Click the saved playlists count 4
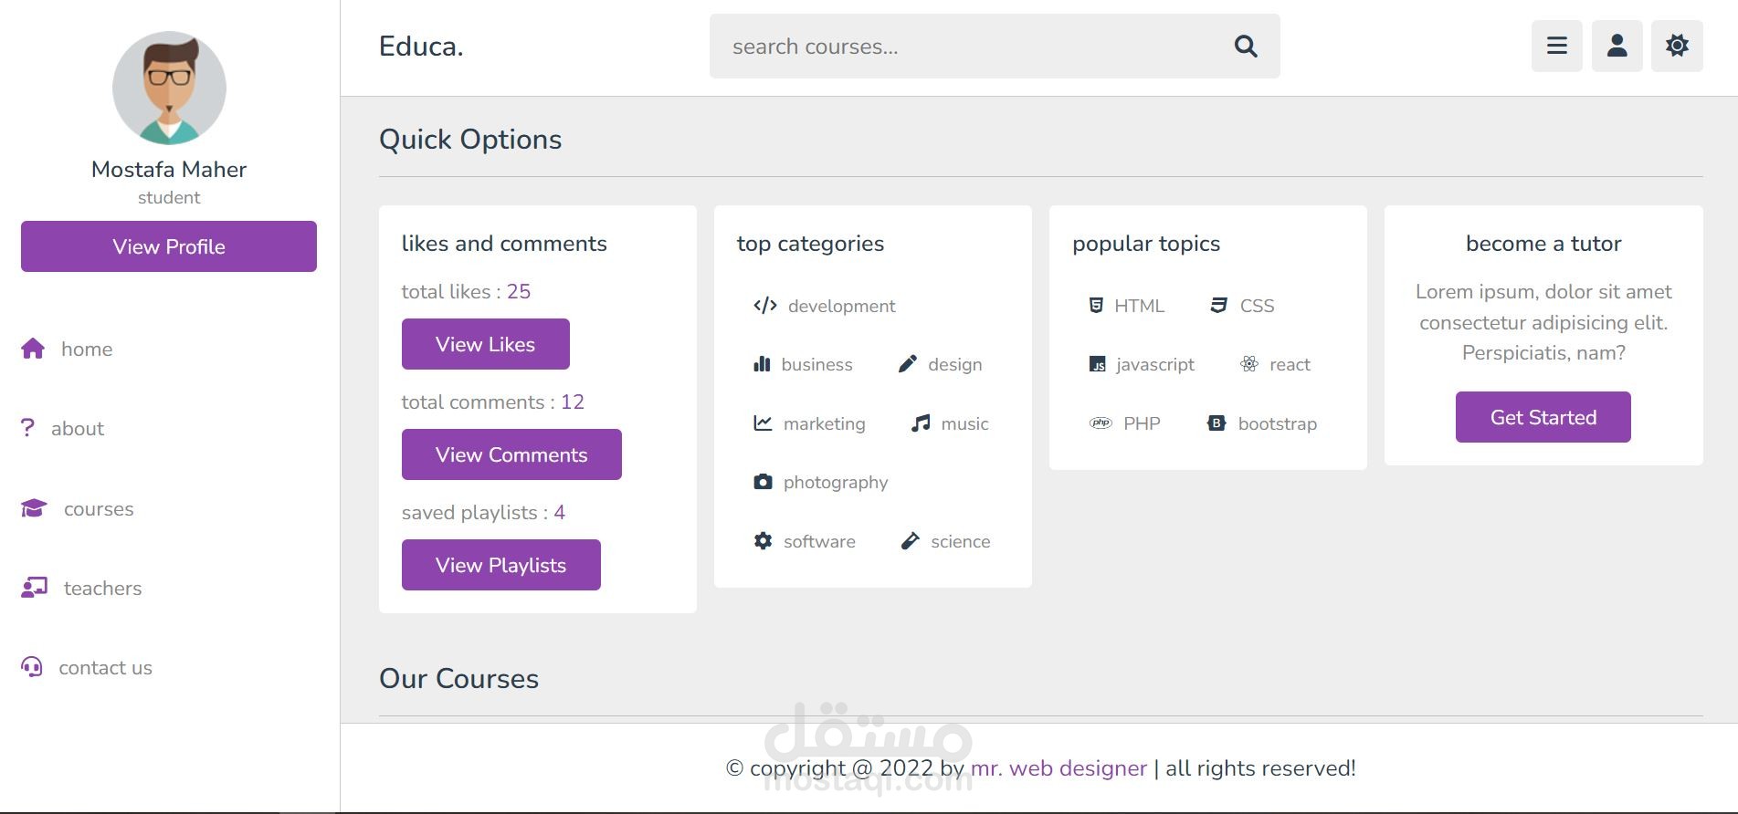The image size is (1738, 814). 560,512
